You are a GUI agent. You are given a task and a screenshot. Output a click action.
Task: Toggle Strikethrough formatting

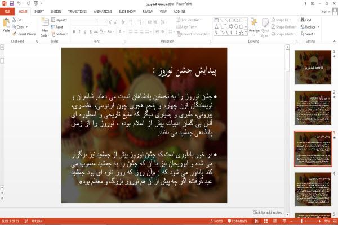pos(96,32)
